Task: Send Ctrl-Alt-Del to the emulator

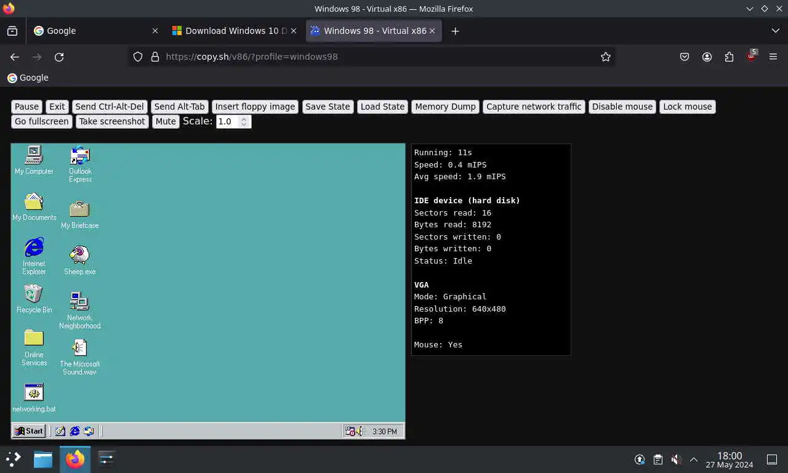Action: pos(110,107)
